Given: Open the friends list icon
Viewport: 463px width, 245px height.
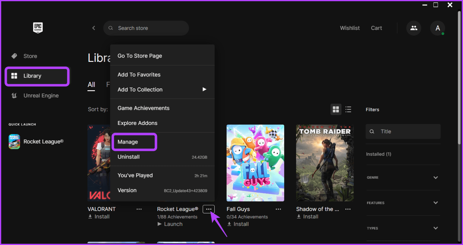Looking at the screenshot, I should 414,28.
